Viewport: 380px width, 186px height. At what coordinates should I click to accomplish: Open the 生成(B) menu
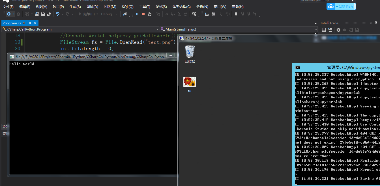click(75, 7)
